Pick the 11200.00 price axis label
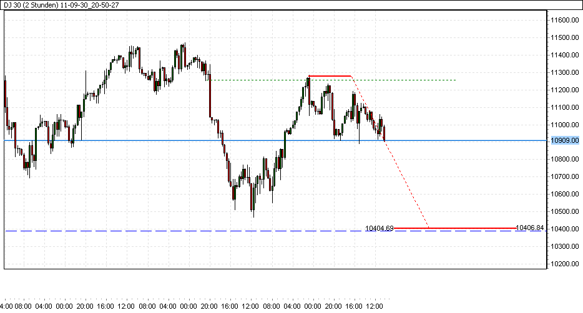Screen dimensions: 583x313 coord(565,90)
